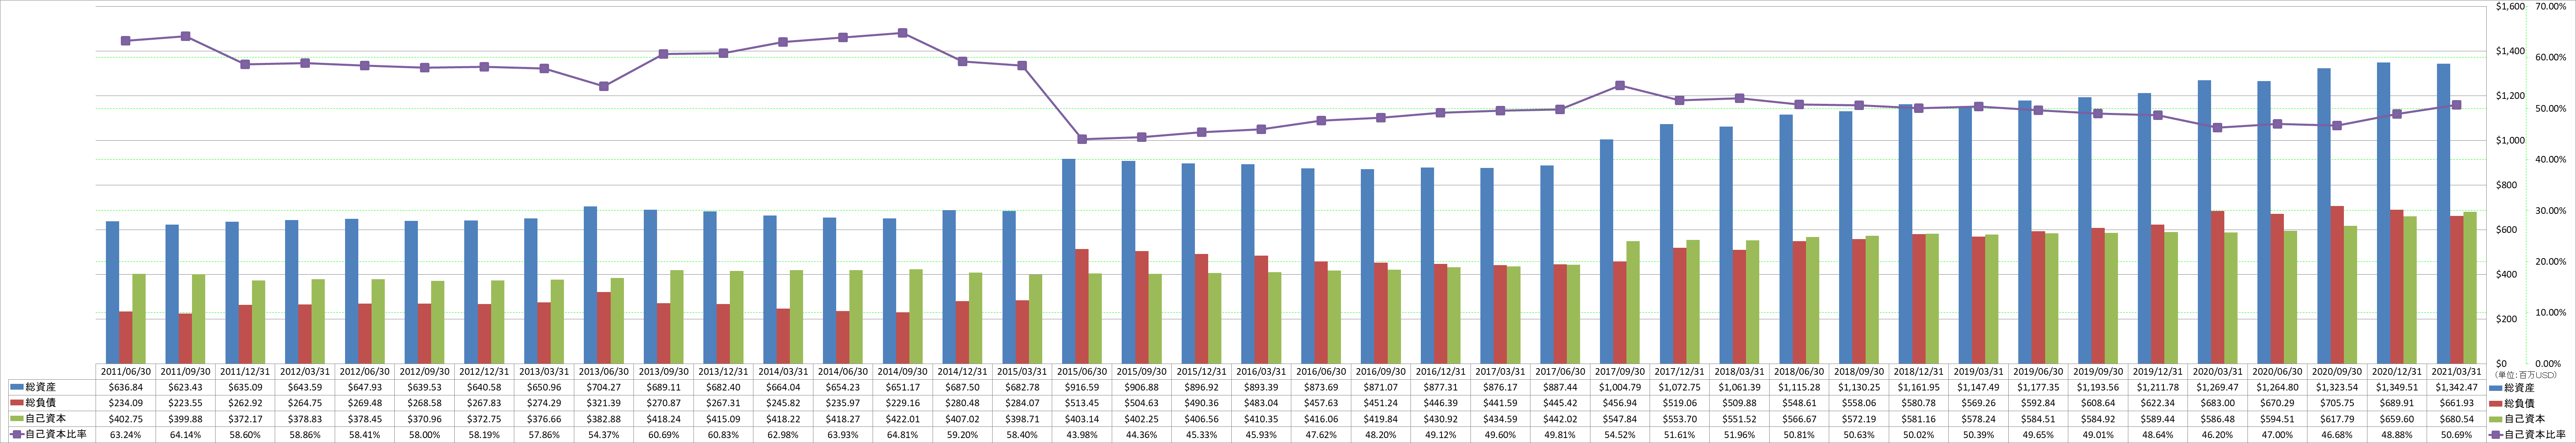Screen dimensions: 2576x443
Task: Click the purple line marker above 2014/09/30
Action: 903,33
